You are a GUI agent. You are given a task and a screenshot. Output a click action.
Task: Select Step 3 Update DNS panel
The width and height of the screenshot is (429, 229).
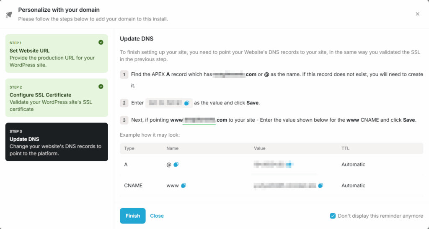[x=57, y=142]
